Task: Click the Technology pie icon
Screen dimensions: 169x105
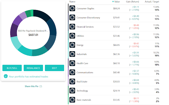Action: pos(72,91)
